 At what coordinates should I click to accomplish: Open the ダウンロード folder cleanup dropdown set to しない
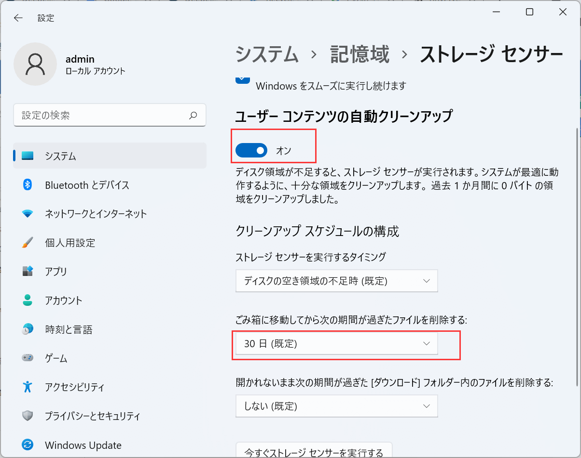336,406
